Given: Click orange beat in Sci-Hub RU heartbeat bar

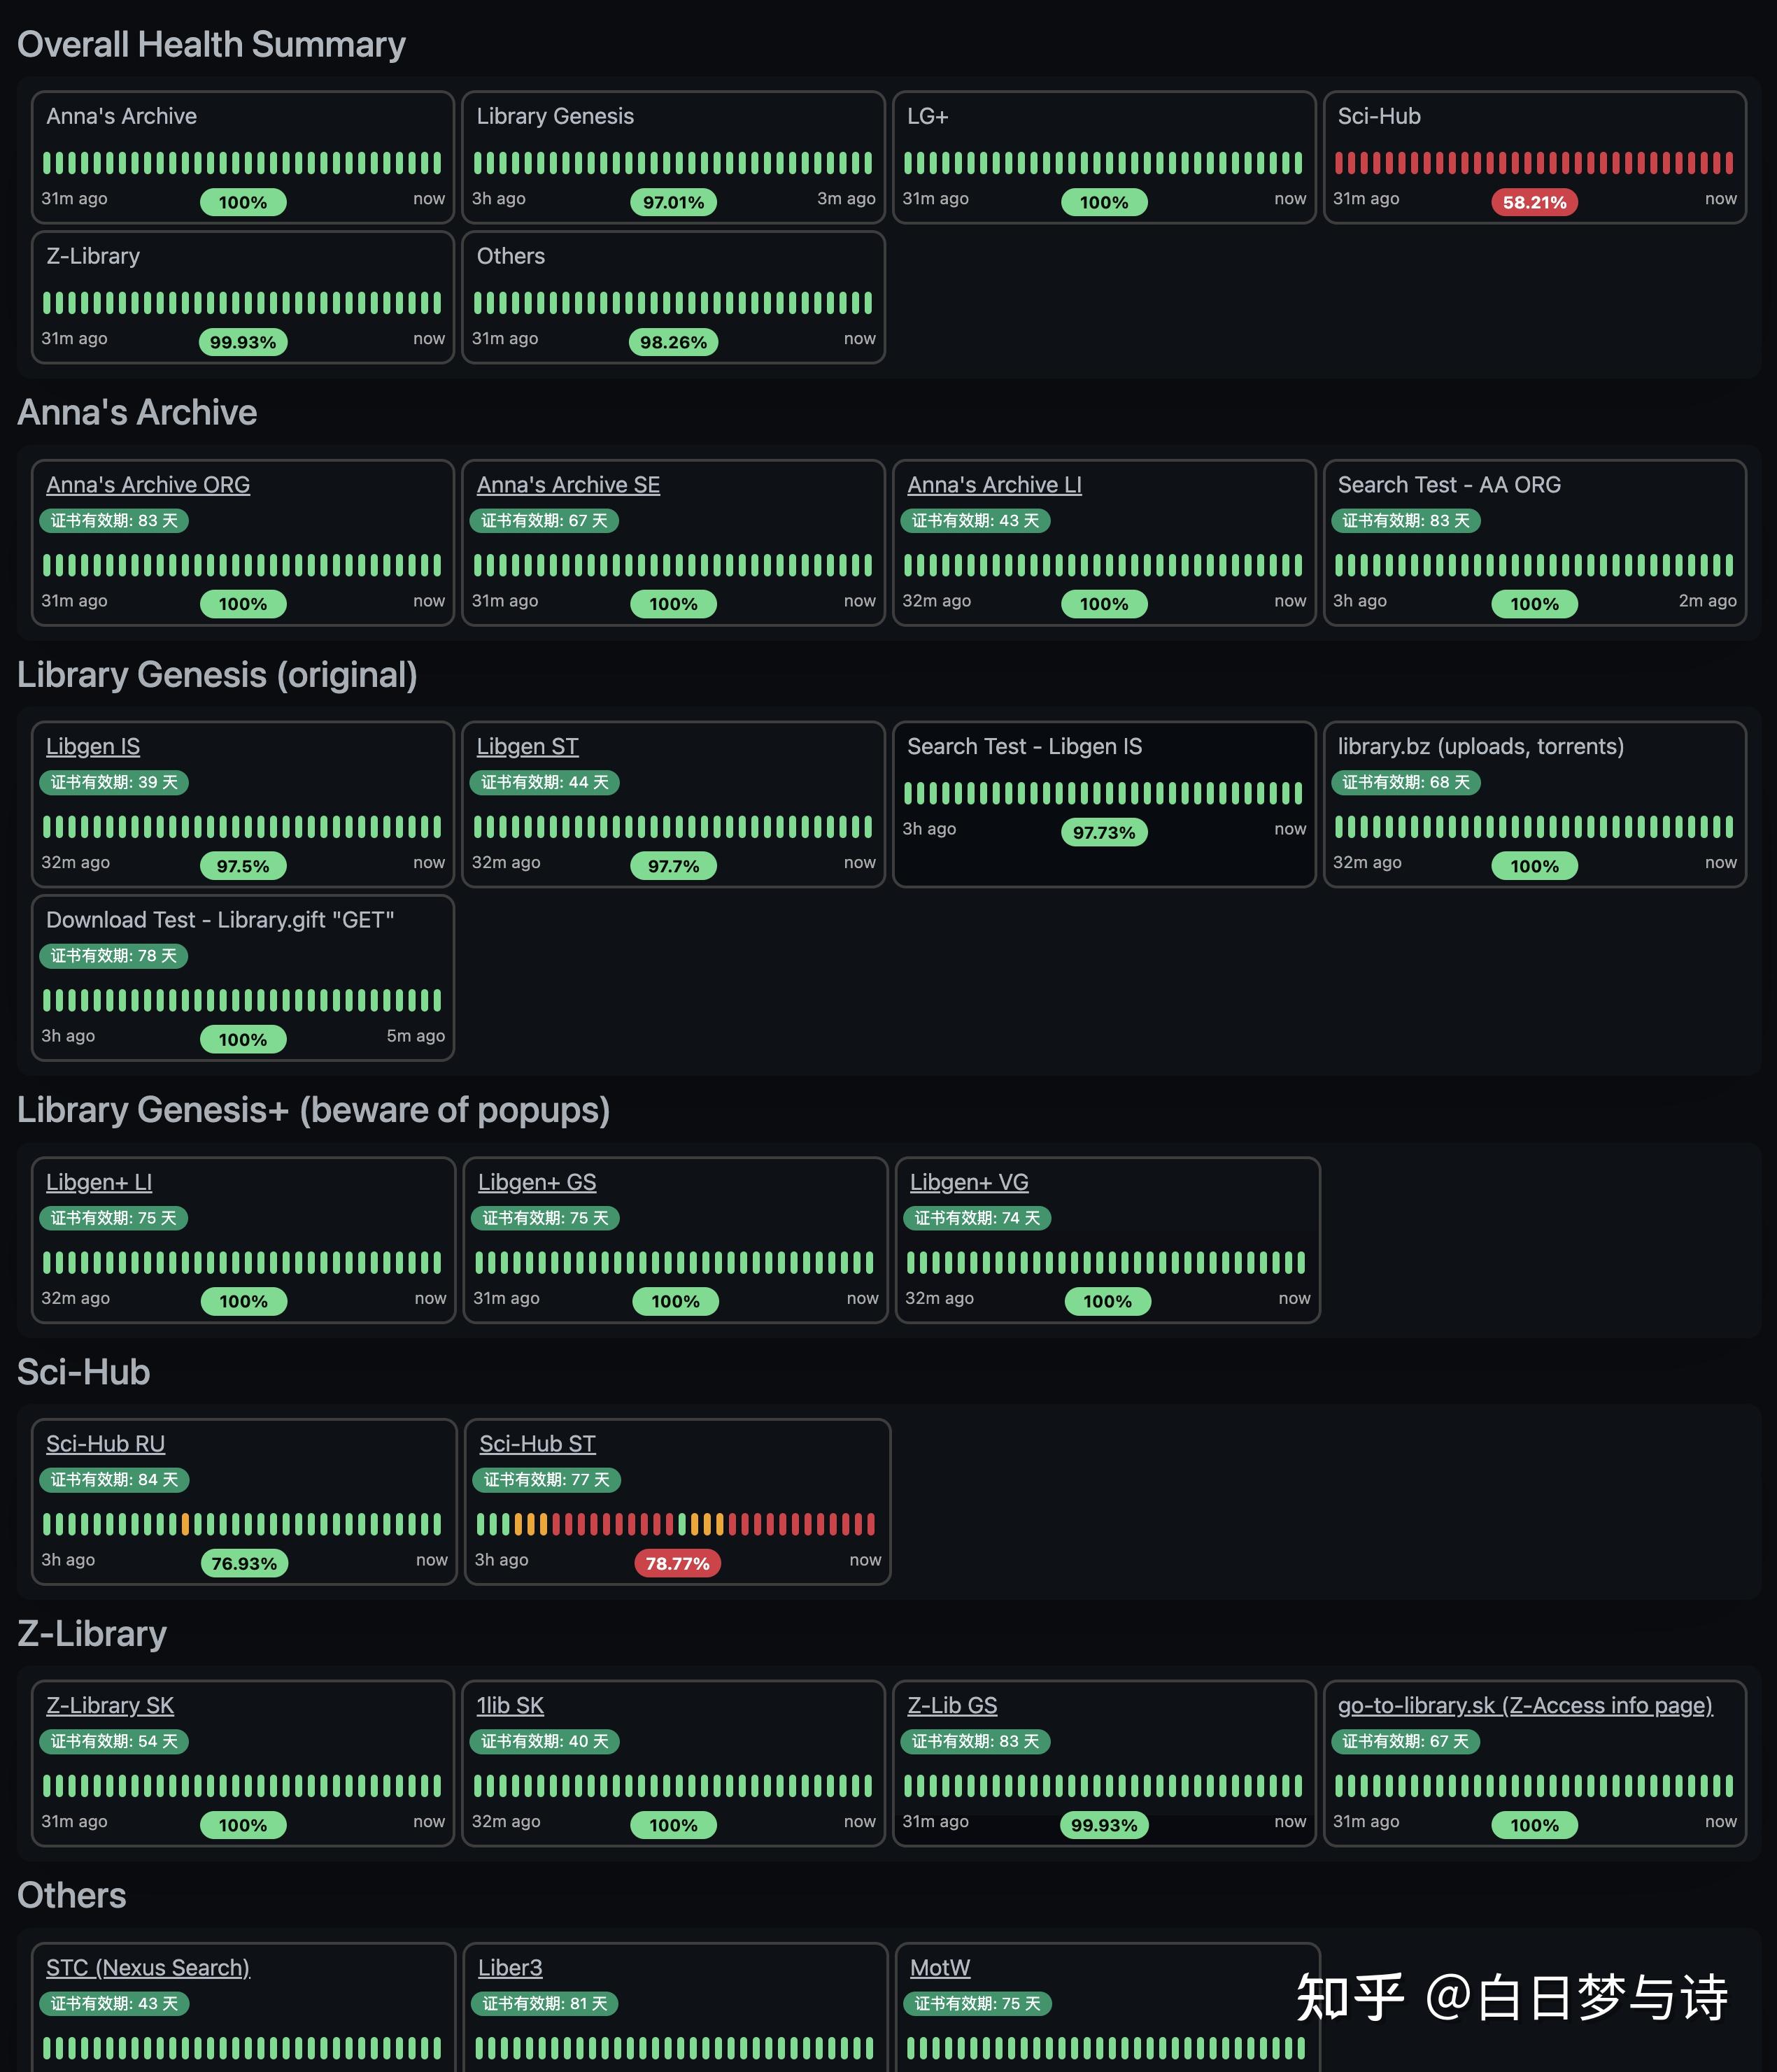Looking at the screenshot, I should pos(185,1524).
